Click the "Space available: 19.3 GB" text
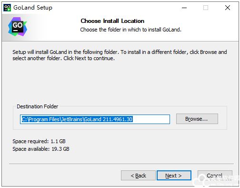The width and height of the screenshot is (240, 188). coord(41,149)
